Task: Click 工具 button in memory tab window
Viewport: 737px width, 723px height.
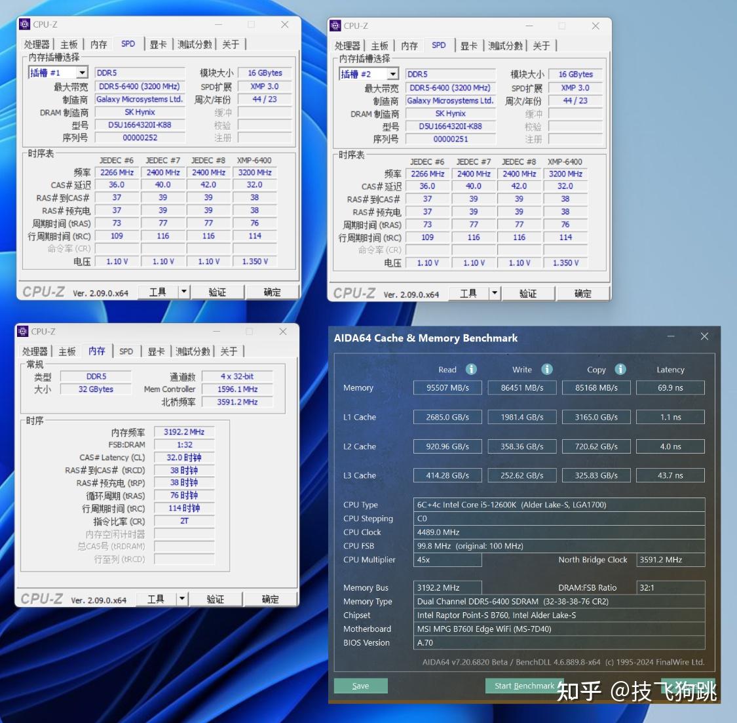Action: click(x=156, y=599)
